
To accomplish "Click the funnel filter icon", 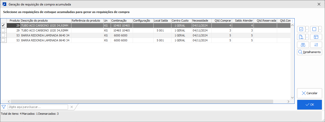I will coord(4,107).
